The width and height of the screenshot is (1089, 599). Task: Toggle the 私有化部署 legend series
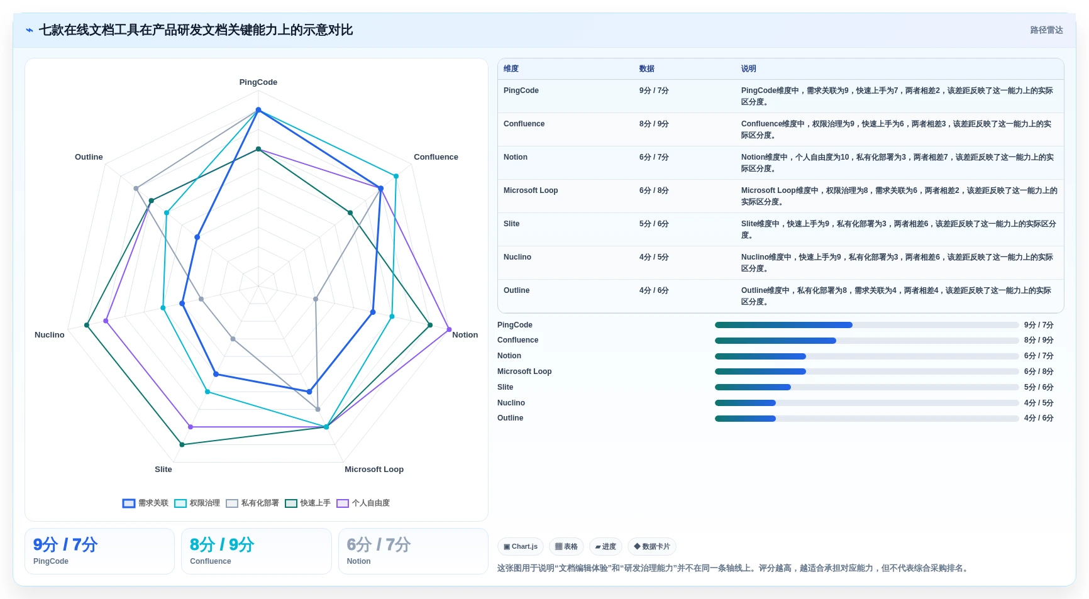pyautogui.click(x=252, y=503)
